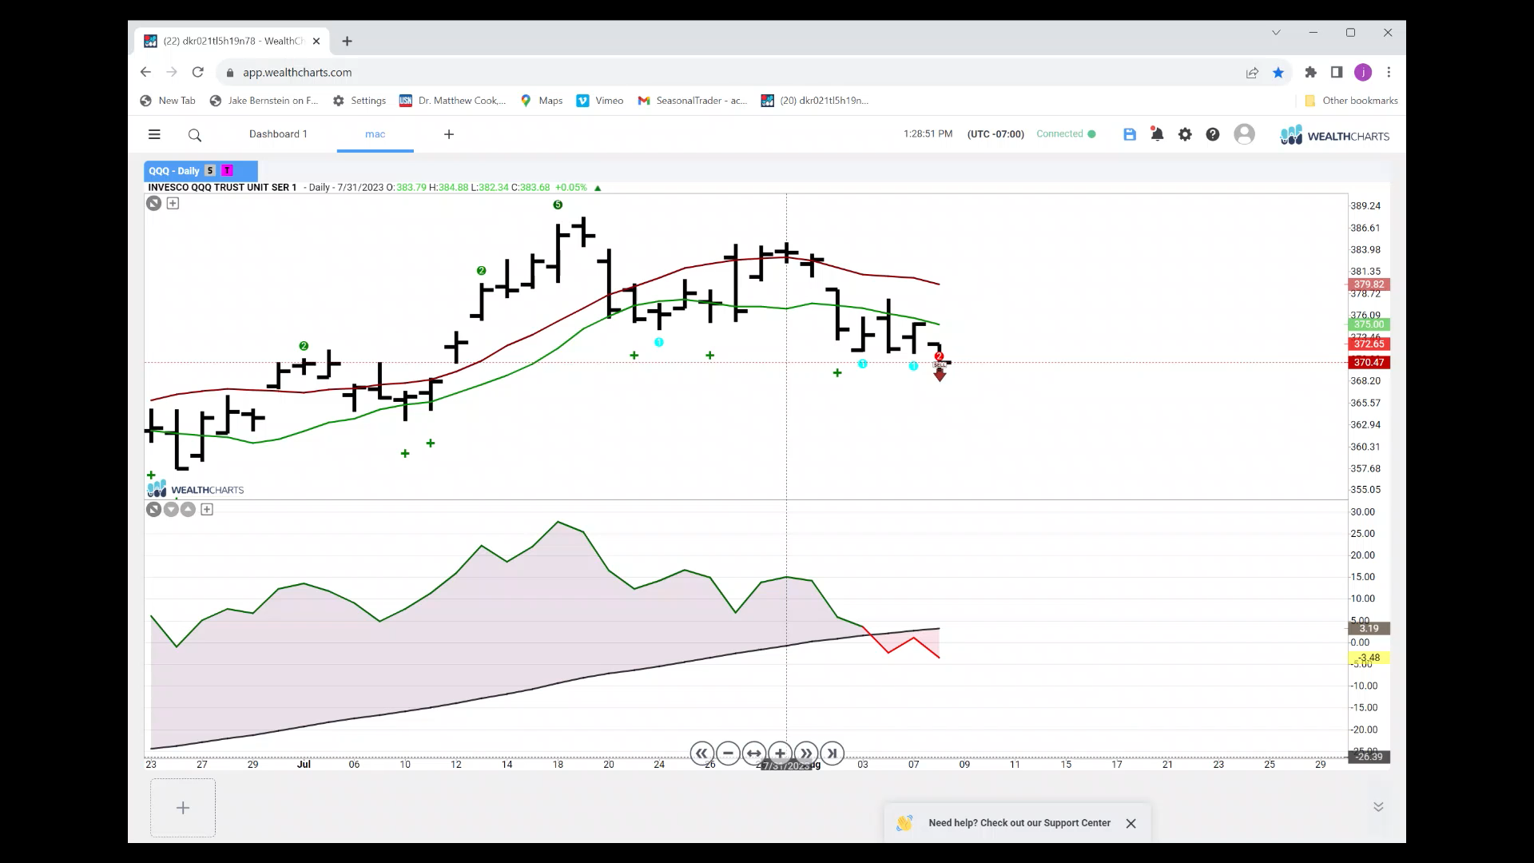Image resolution: width=1534 pixels, height=863 pixels.
Task: Toggle the browser side panel
Action: click(1337, 72)
